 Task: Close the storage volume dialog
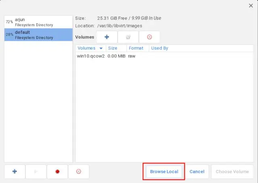tap(251, 5)
